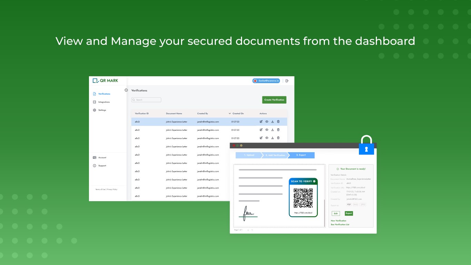
Task: Click the green Export button
Action: tap(349, 213)
